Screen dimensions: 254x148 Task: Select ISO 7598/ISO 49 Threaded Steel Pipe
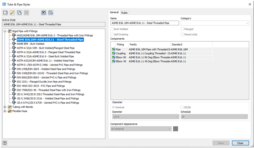(49, 90)
